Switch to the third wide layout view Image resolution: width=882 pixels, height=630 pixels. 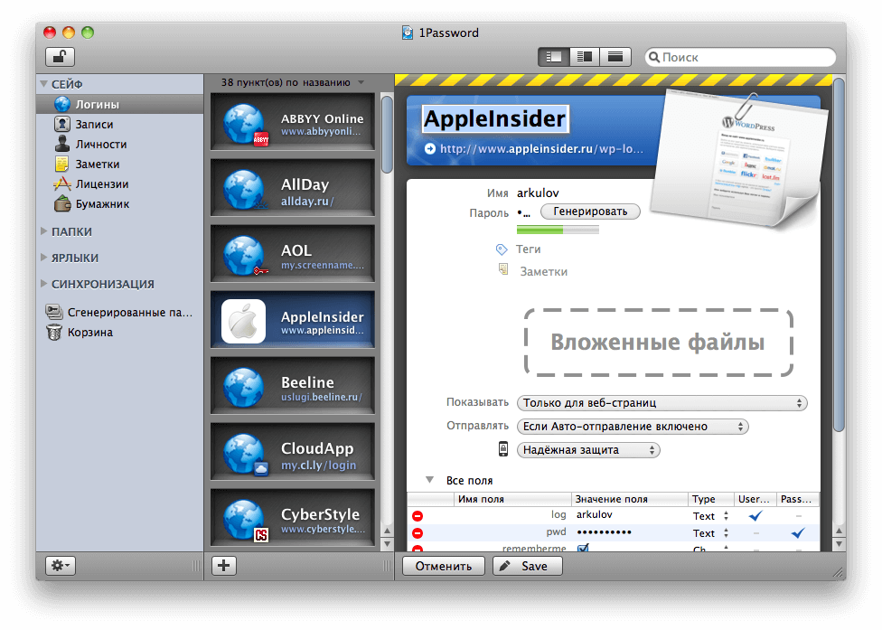[x=615, y=57]
